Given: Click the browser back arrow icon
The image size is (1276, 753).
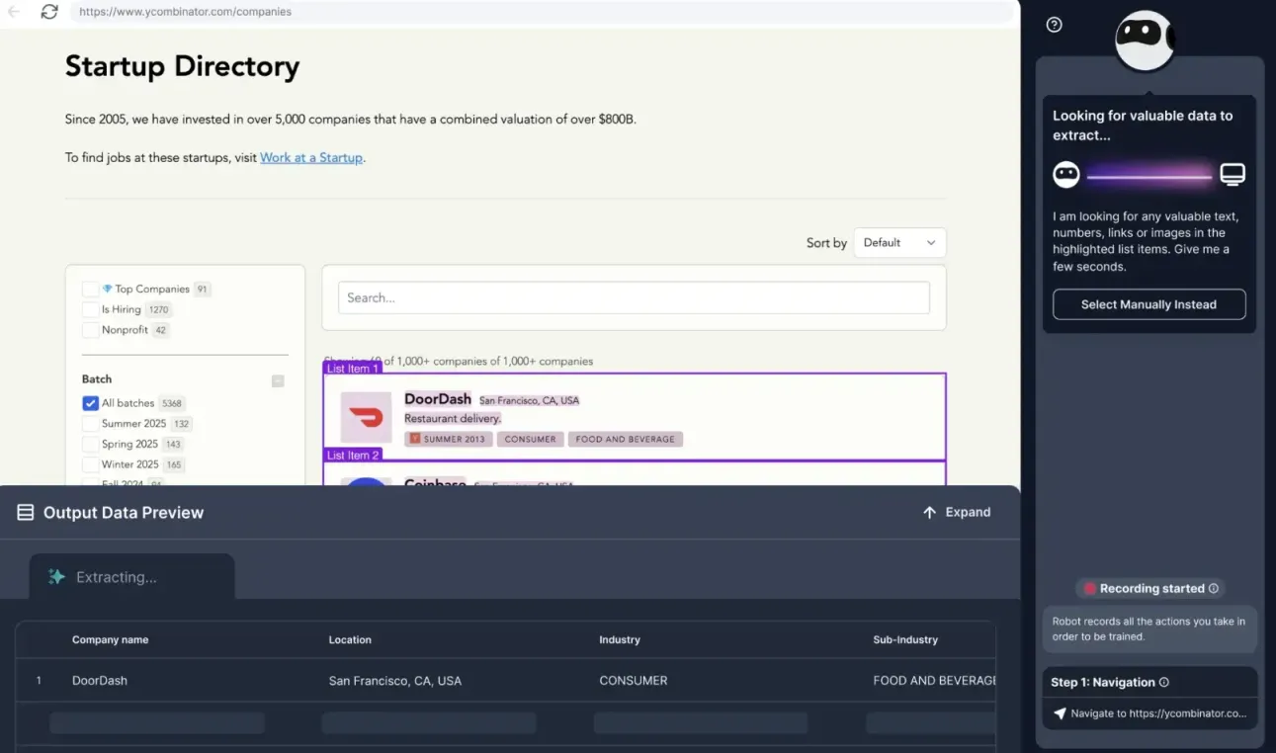Looking at the screenshot, I should click(x=14, y=12).
